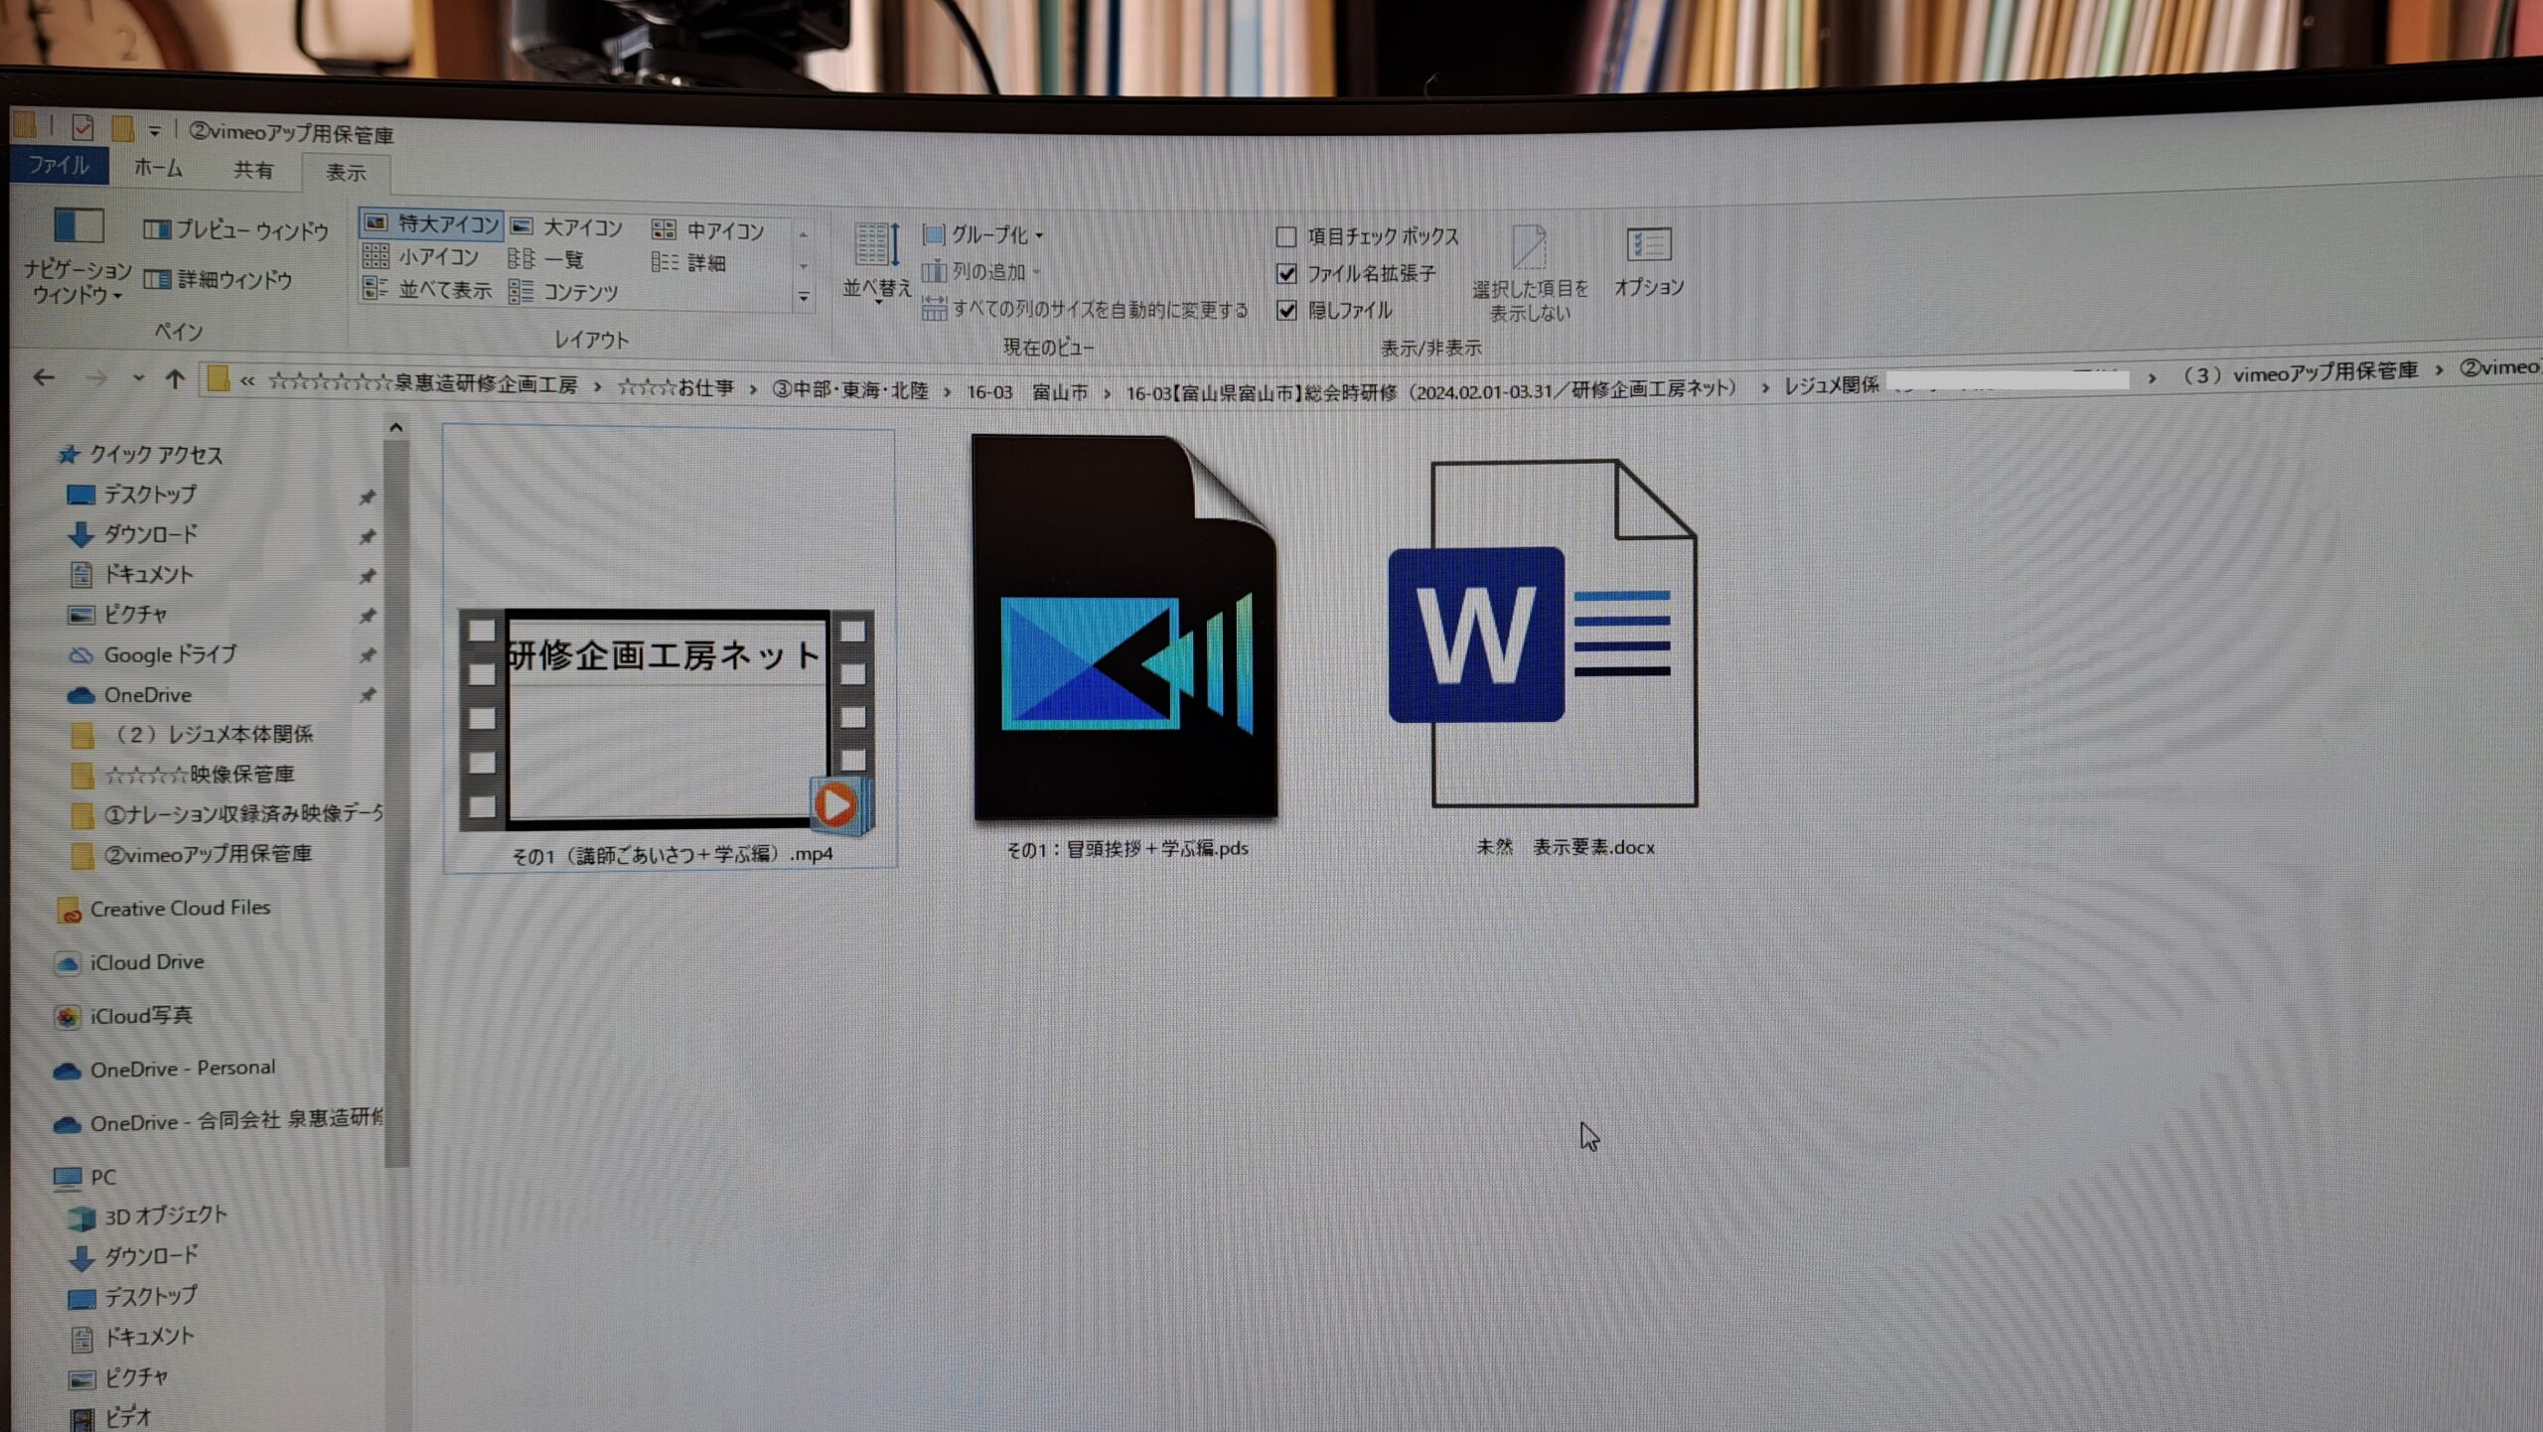Select その1（講師ごあいさつ＋学ぶ編）.mp4 video file
2543x1432 pixels.
[x=669, y=649]
